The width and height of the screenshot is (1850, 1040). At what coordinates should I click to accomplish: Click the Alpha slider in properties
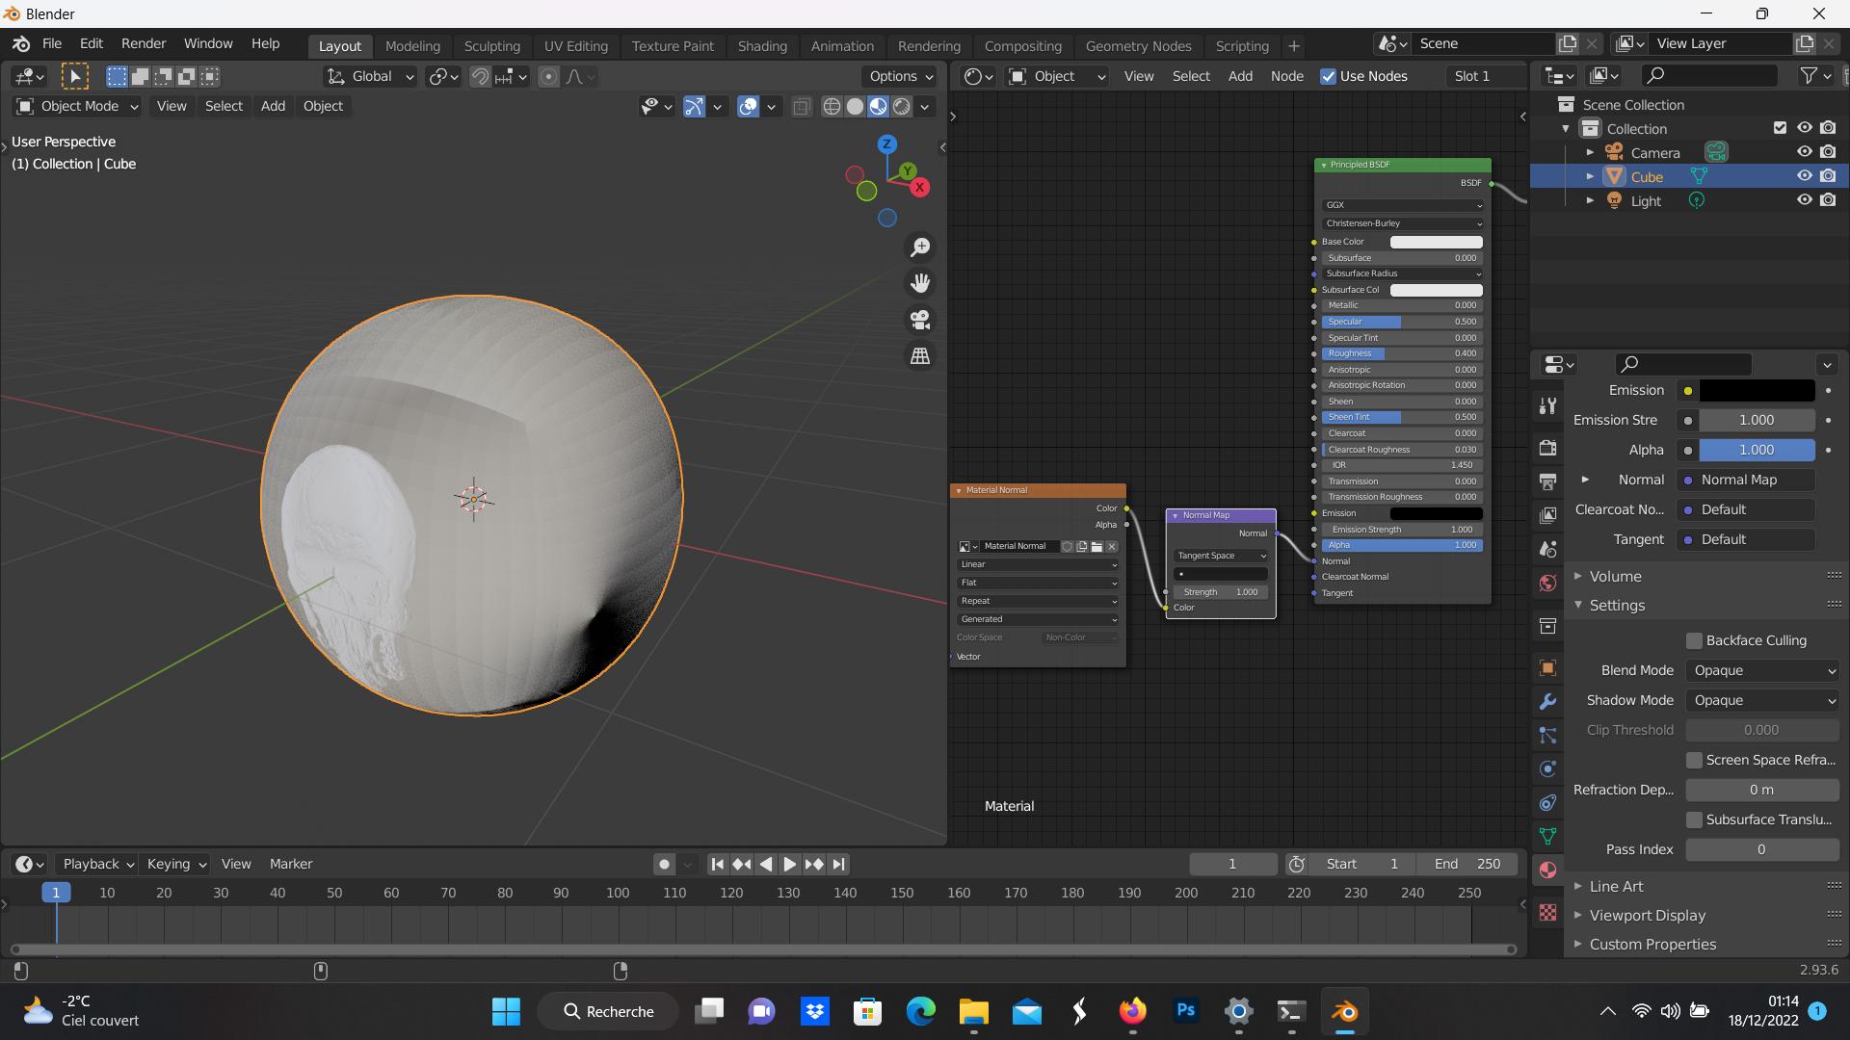point(1757,451)
